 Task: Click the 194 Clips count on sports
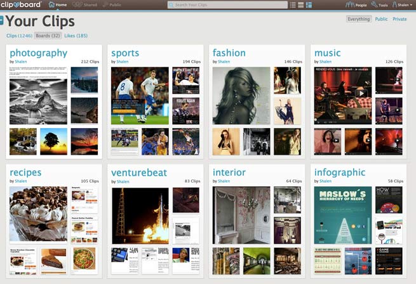tap(192, 61)
